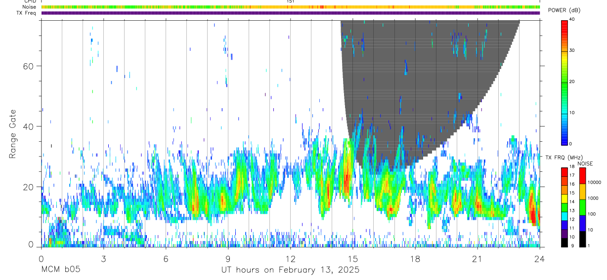Click the TX FRQ scale label 11
The image size is (607, 280).
click(x=572, y=229)
